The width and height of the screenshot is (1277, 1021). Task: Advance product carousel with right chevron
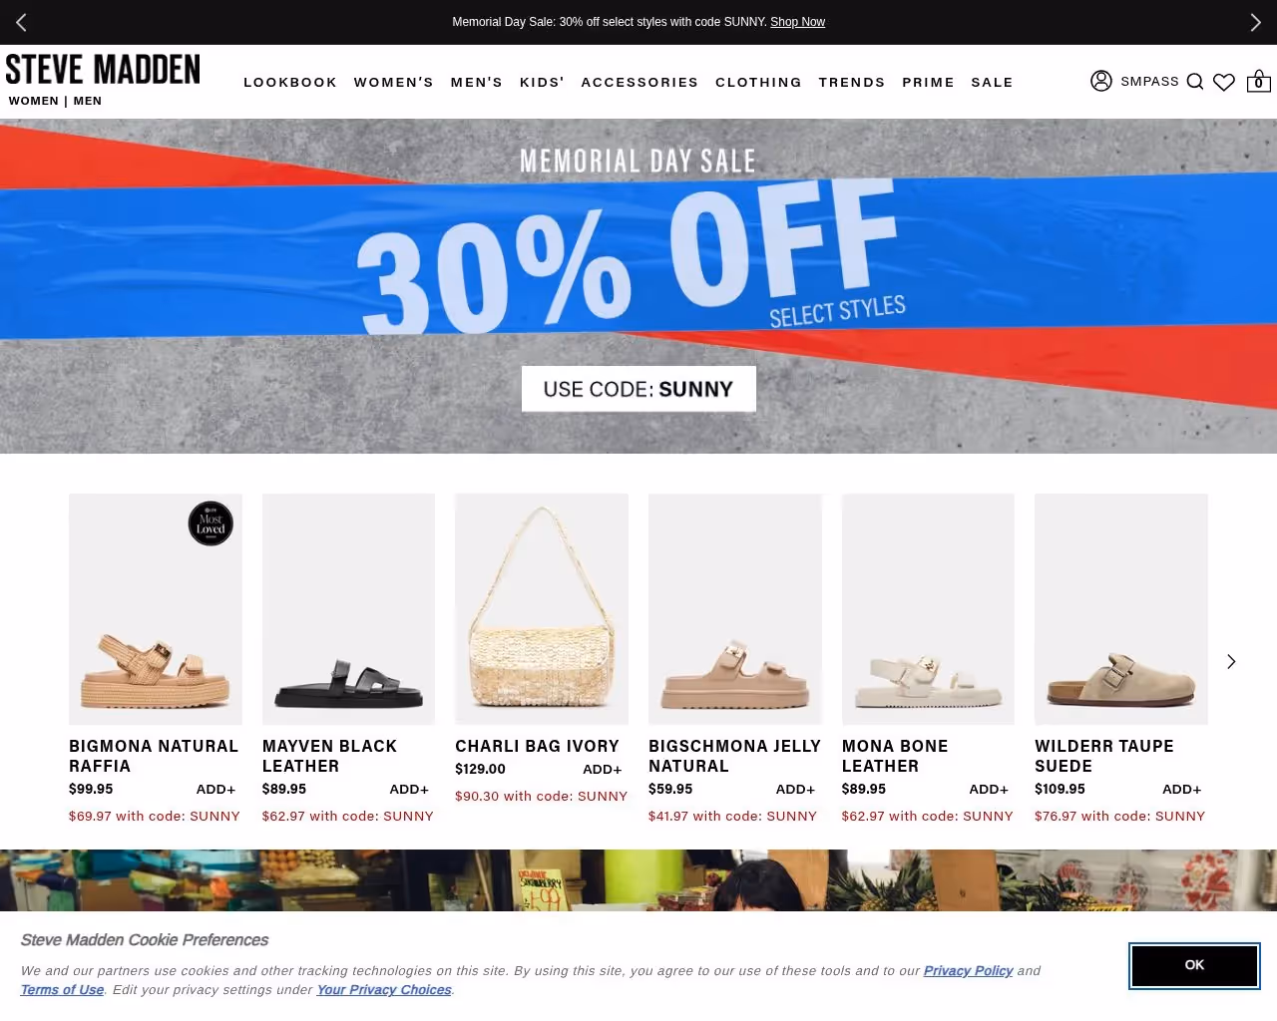pos(1231,661)
